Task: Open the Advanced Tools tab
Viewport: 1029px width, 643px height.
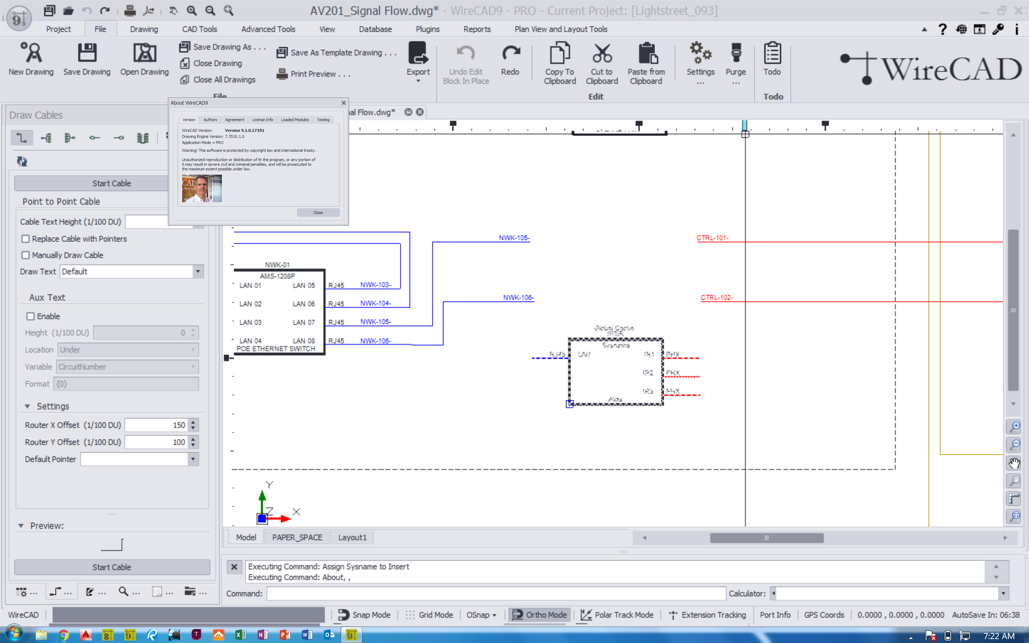Action: pos(268,29)
